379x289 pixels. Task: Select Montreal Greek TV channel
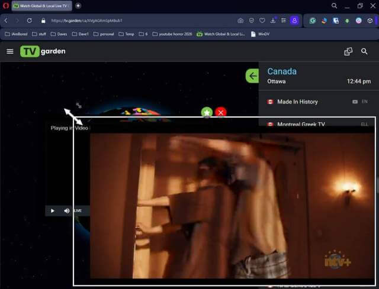(x=301, y=124)
